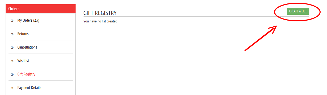The height and width of the screenshot is (95, 327).
Task: Open My Orders from the sidebar
Action: (x=40, y=20)
